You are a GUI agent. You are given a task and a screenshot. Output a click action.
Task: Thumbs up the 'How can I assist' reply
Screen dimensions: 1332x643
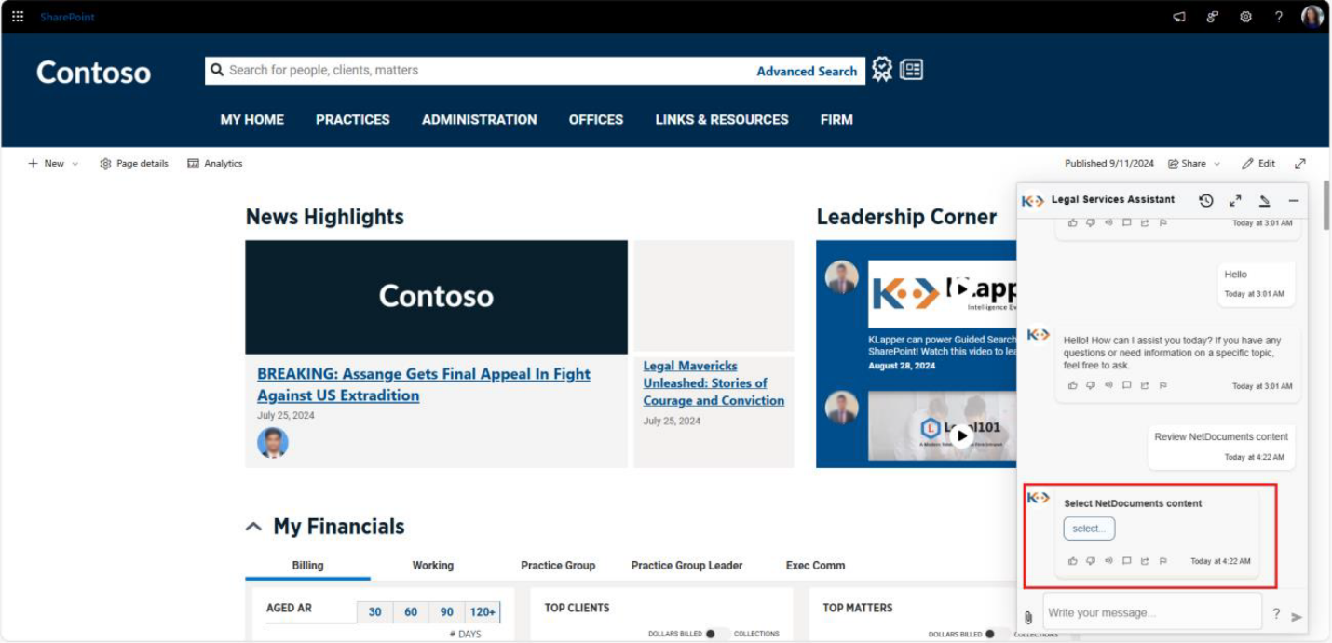coord(1072,385)
